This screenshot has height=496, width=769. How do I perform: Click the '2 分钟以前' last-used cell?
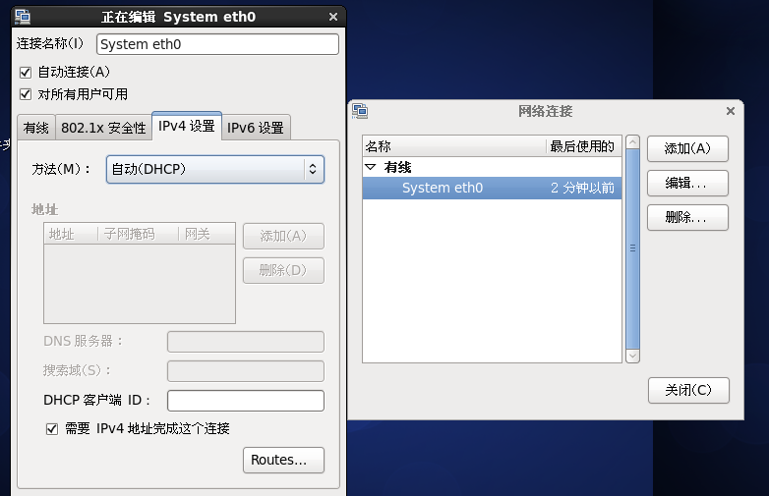coord(582,188)
